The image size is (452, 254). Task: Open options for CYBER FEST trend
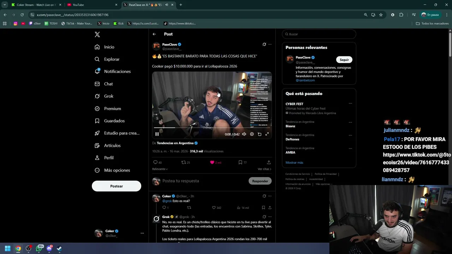coord(350,104)
